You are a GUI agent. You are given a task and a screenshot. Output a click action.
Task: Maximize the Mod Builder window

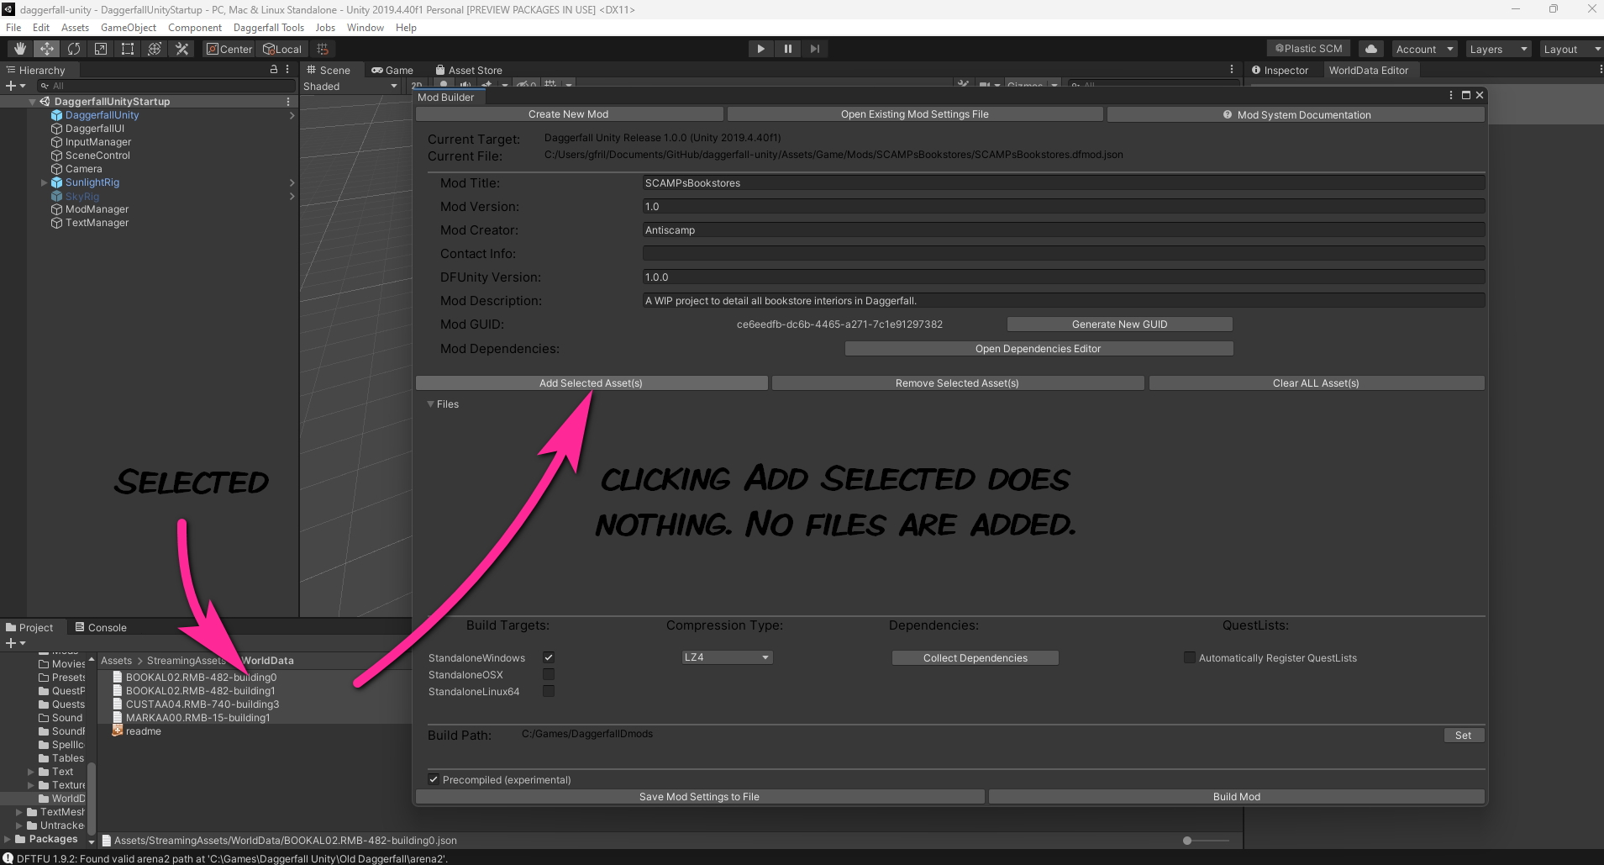(1466, 96)
